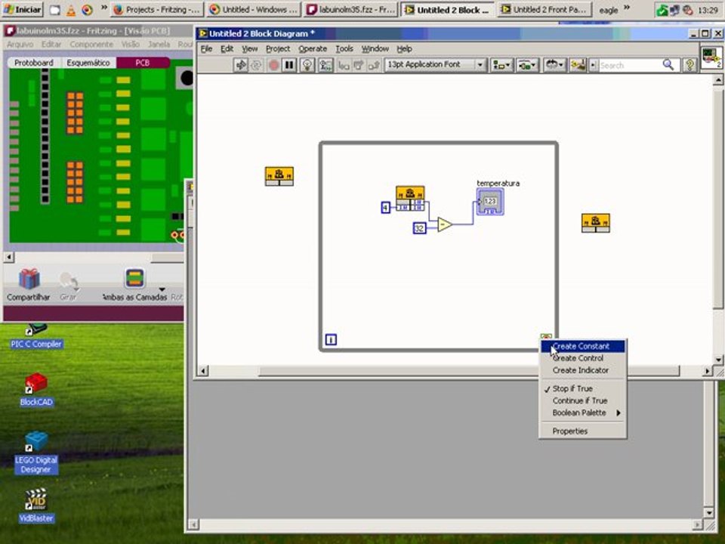Image resolution: width=725 pixels, height=544 pixels.
Task: Click the subtract function node
Action: pos(444,224)
